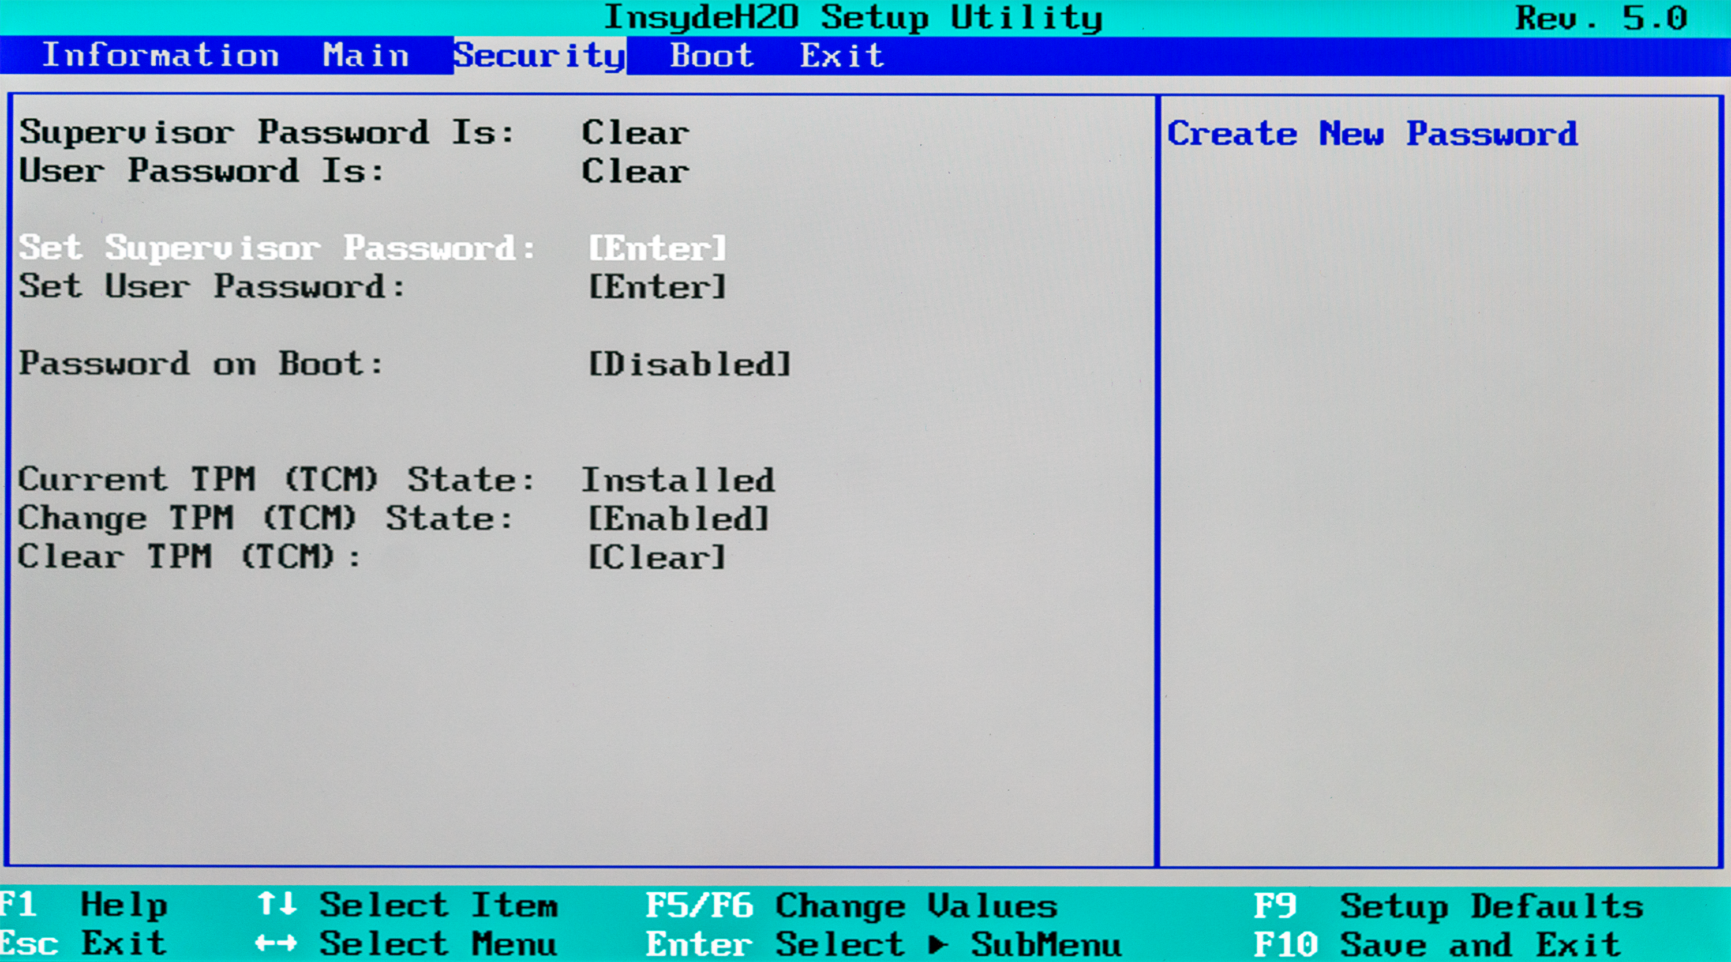Click Supervisor Password Is Clear status

coord(635,132)
